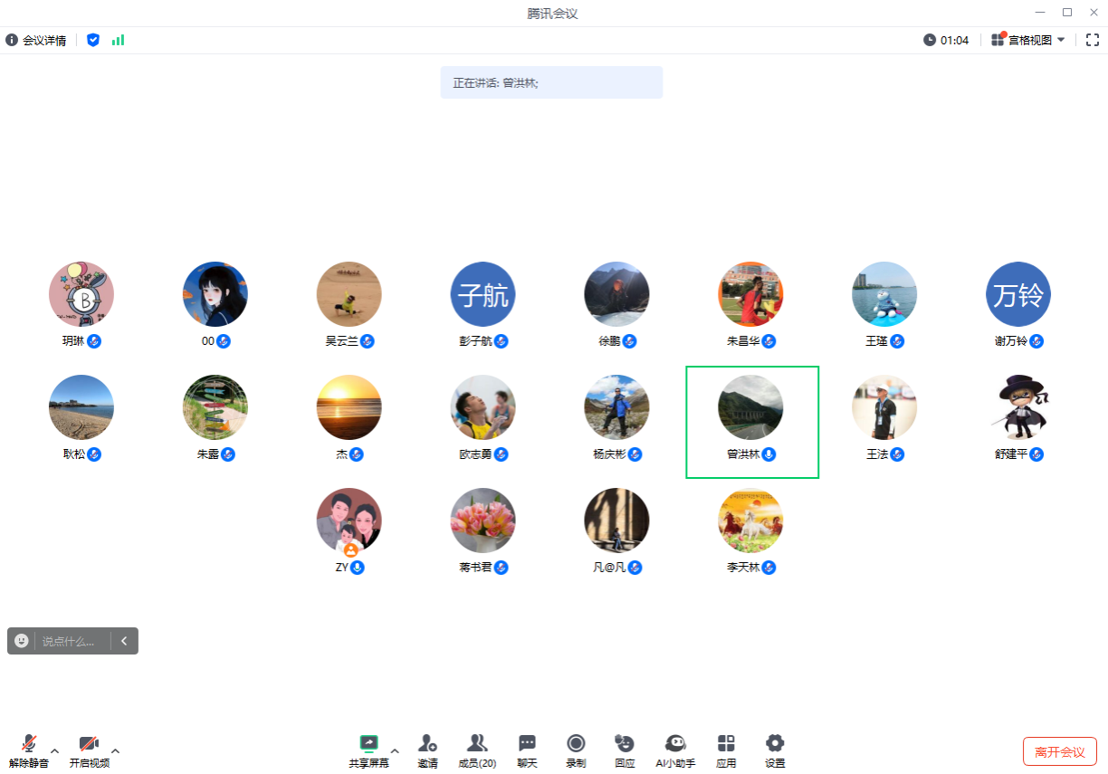The height and width of the screenshot is (774, 1108).
Task: Turn on camera with 开启视频
Action: [x=89, y=744]
